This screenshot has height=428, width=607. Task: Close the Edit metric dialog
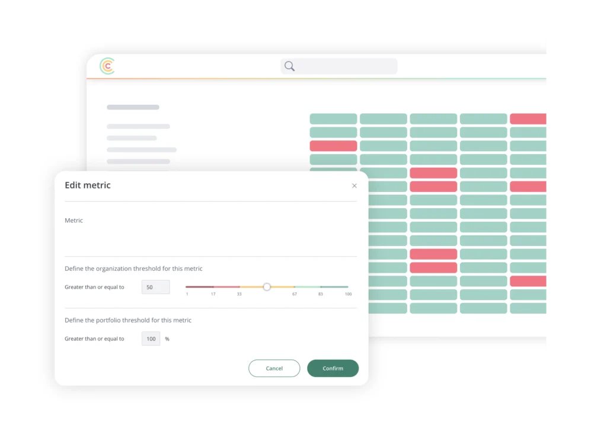(x=354, y=186)
